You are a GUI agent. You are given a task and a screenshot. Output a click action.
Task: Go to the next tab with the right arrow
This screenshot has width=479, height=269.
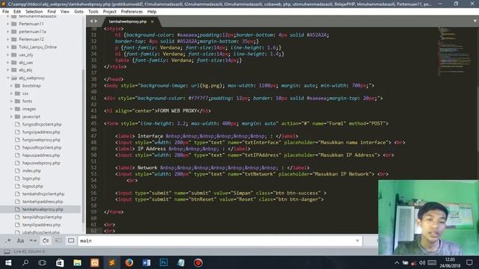coord(96,21)
